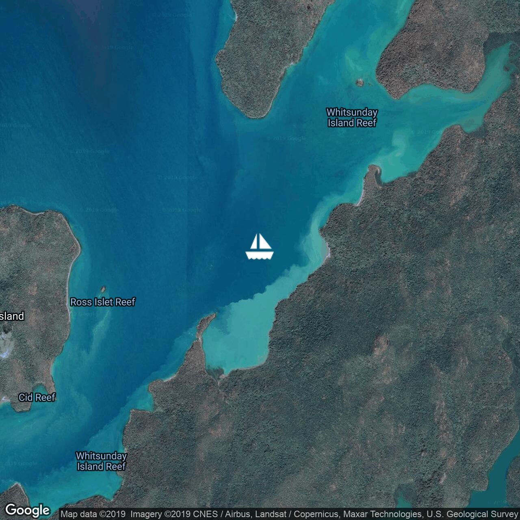Click 'U.S. Geological Survey' attribution text

point(472,514)
